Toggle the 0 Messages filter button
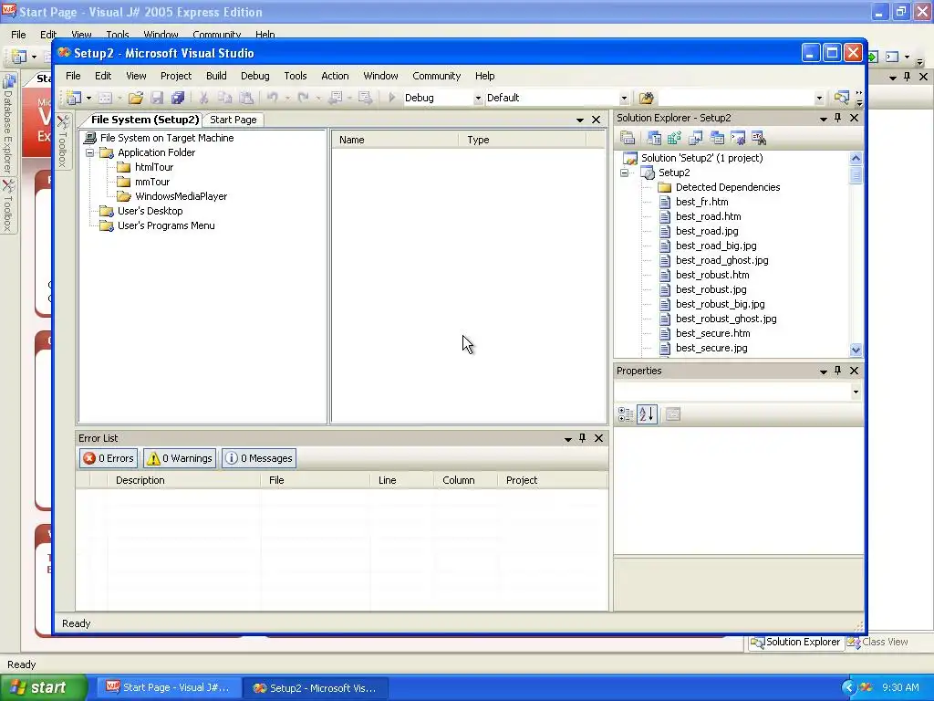This screenshot has width=934, height=701. coord(259,458)
